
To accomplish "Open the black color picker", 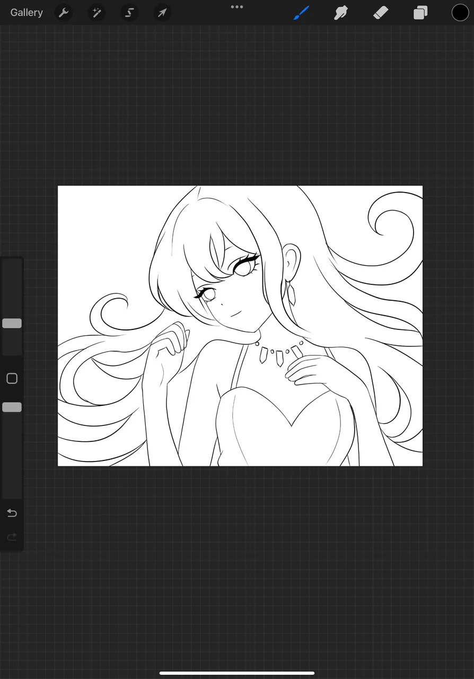I will (x=460, y=12).
